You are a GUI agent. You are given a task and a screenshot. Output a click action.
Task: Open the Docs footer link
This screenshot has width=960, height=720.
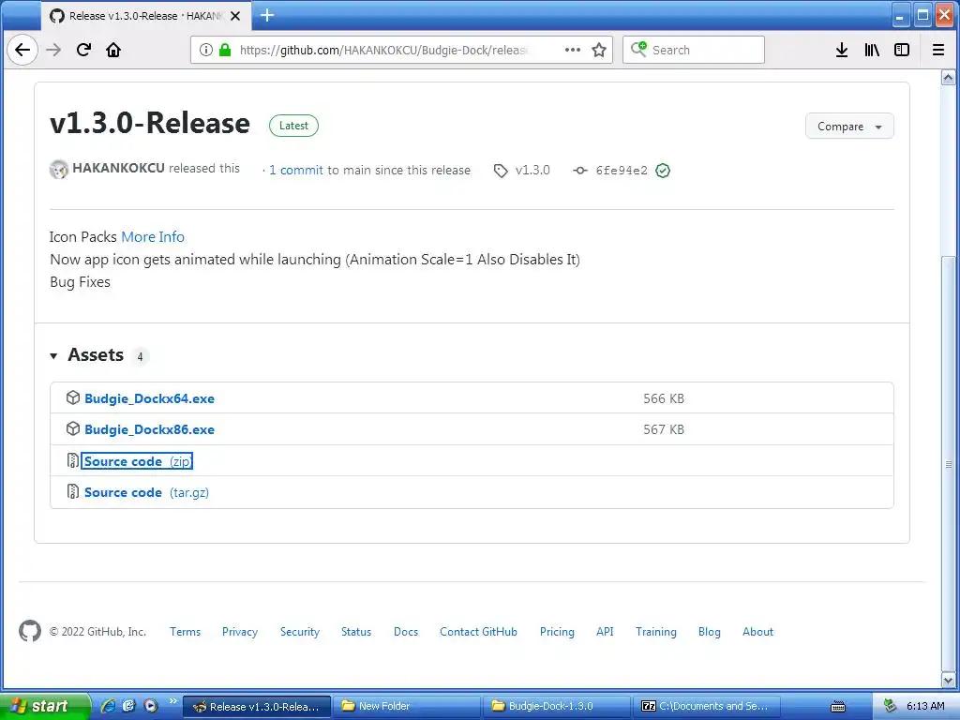[406, 632]
